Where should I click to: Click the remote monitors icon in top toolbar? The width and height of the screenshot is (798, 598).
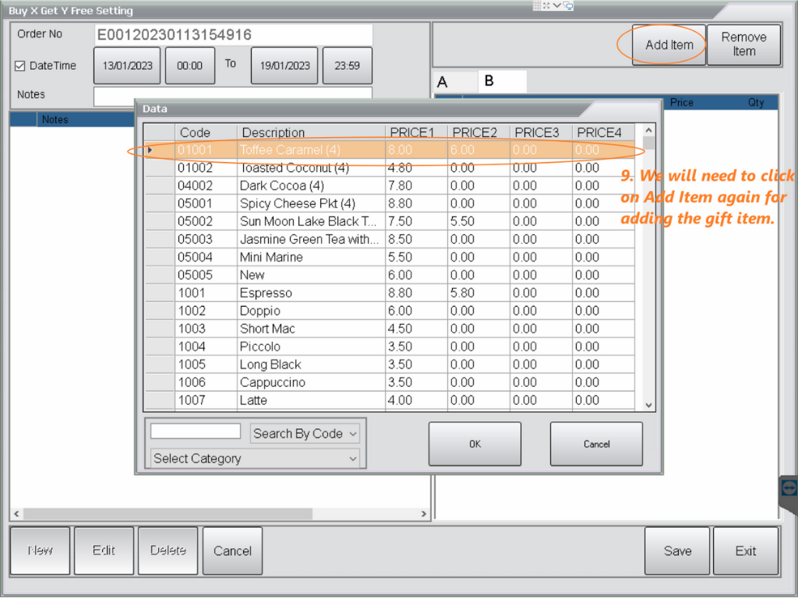568,5
